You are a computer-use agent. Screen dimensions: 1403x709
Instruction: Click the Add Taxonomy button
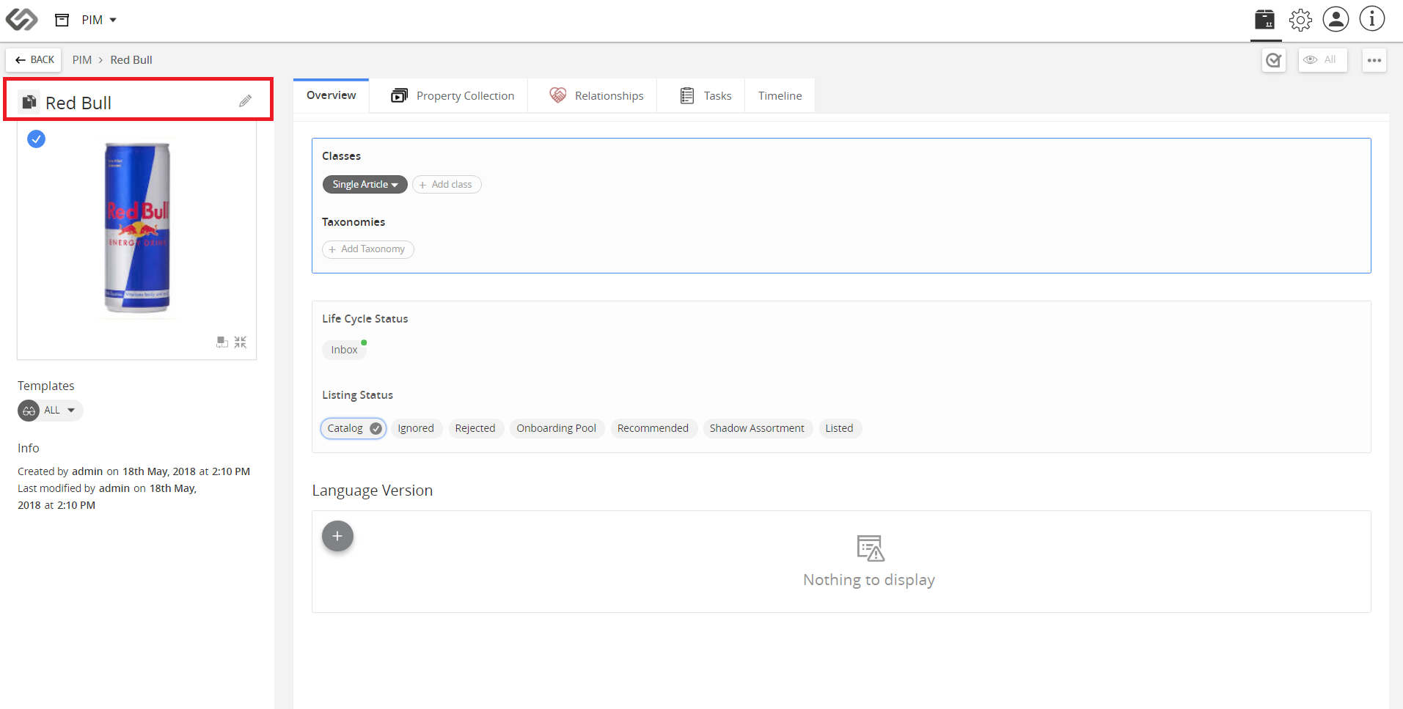click(368, 249)
